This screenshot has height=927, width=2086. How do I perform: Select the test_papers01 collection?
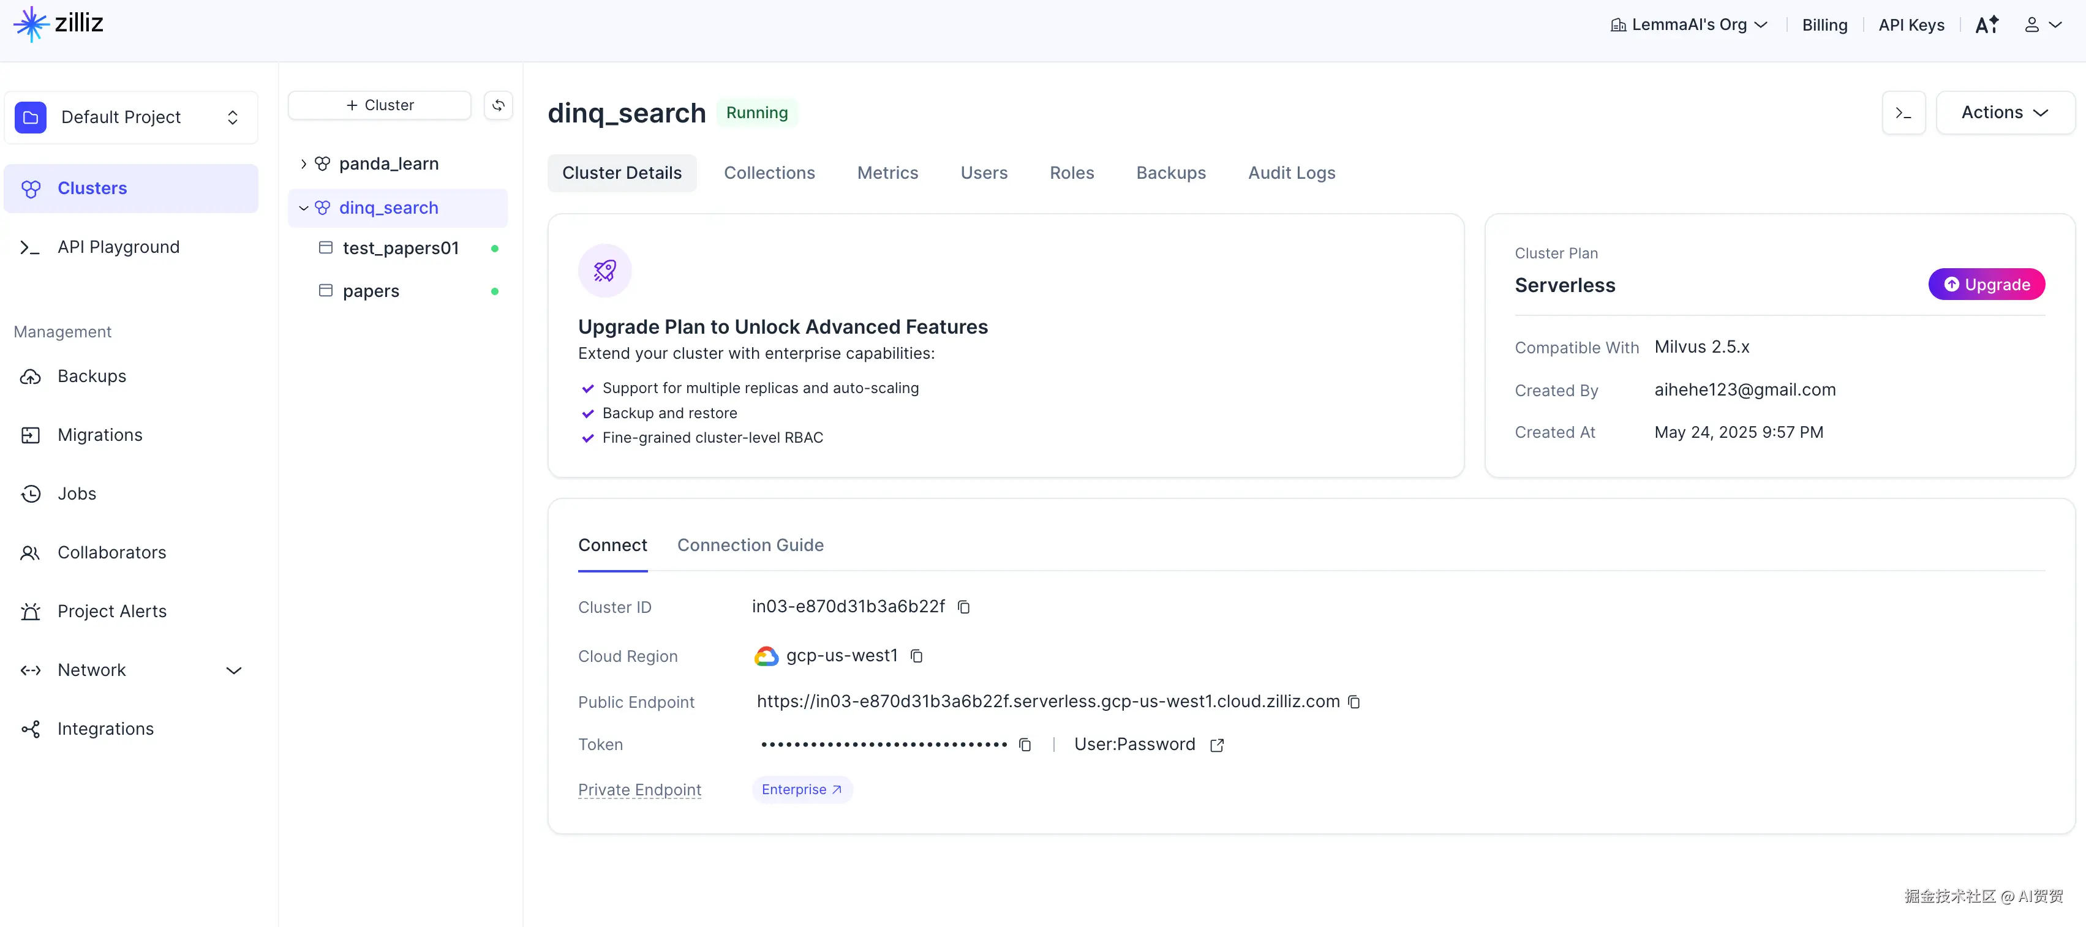coord(400,249)
